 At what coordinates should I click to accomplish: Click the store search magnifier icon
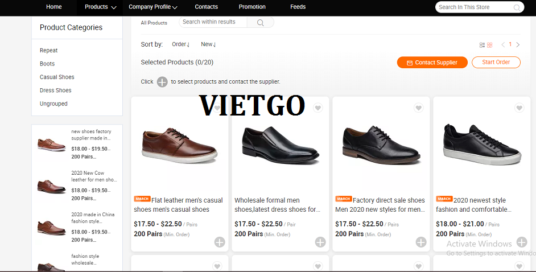coord(517,7)
